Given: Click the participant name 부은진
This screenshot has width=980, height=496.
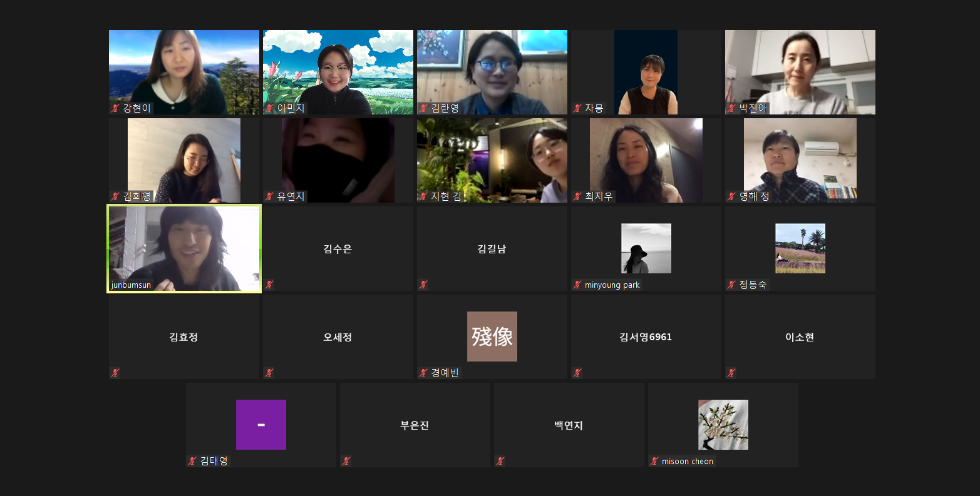Looking at the screenshot, I should pos(415,425).
